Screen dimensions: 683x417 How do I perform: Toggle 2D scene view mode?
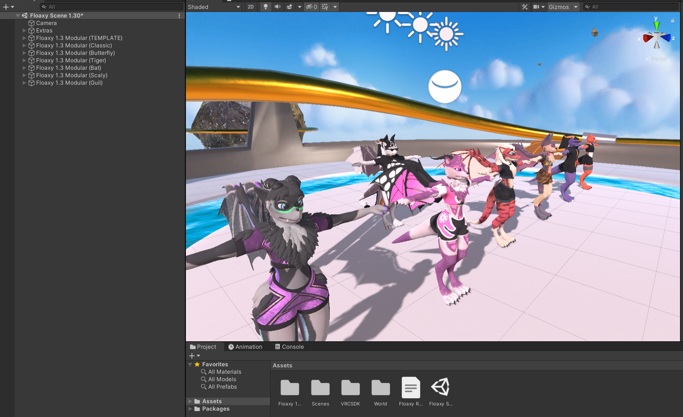[251, 7]
